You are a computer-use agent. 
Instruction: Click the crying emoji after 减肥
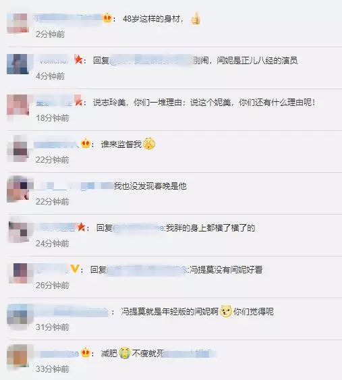coord(125,353)
